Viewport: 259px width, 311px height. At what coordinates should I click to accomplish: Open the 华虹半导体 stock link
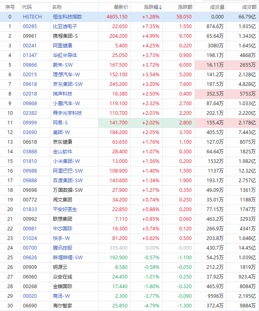click(65, 55)
